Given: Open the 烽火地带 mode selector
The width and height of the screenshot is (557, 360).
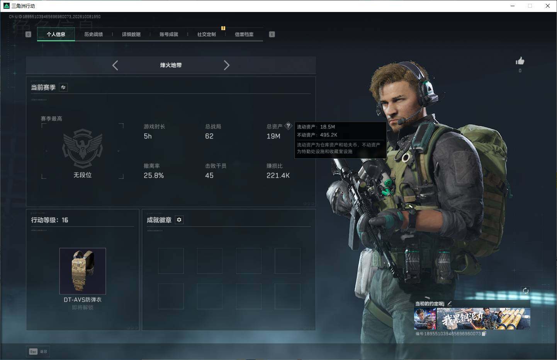Looking at the screenshot, I should pyautogui.click(x=171, y=65).
